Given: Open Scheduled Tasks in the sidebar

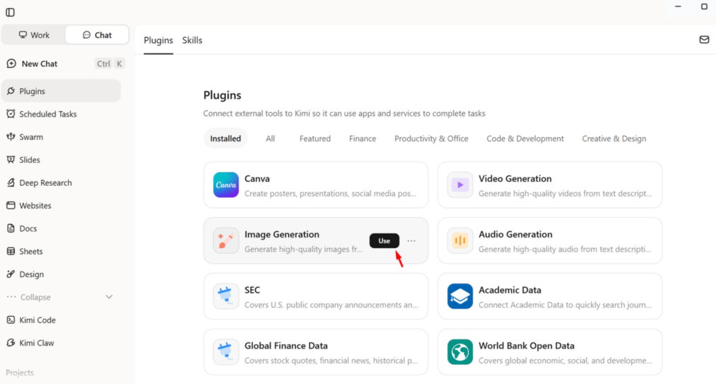Looking at the screenshot, I should (x=61, y=114).
